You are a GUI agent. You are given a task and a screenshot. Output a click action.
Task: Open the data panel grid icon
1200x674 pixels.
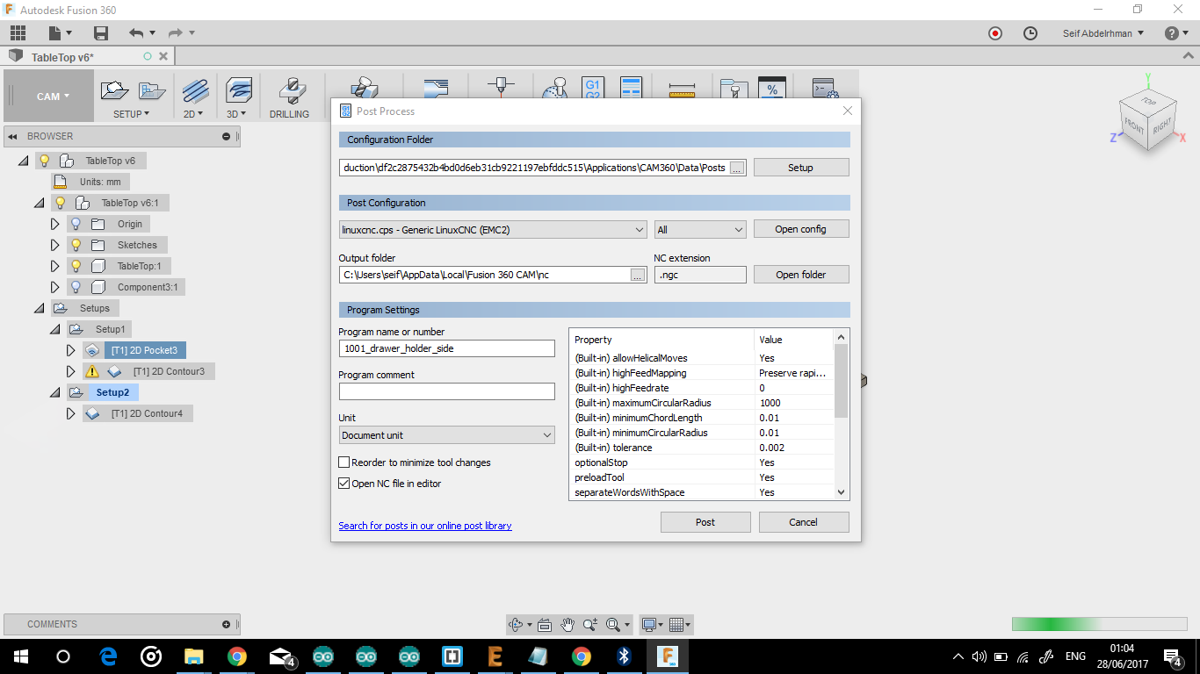coord(18,33)
